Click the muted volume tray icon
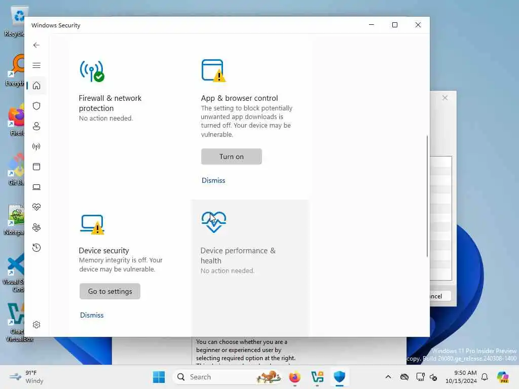Screen dimensions: 519x389 tap(434, 377)
